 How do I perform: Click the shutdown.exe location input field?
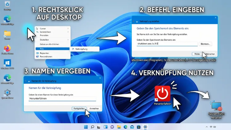167,44
